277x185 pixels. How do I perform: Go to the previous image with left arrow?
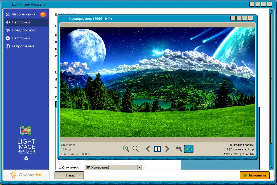click(148, 149)
